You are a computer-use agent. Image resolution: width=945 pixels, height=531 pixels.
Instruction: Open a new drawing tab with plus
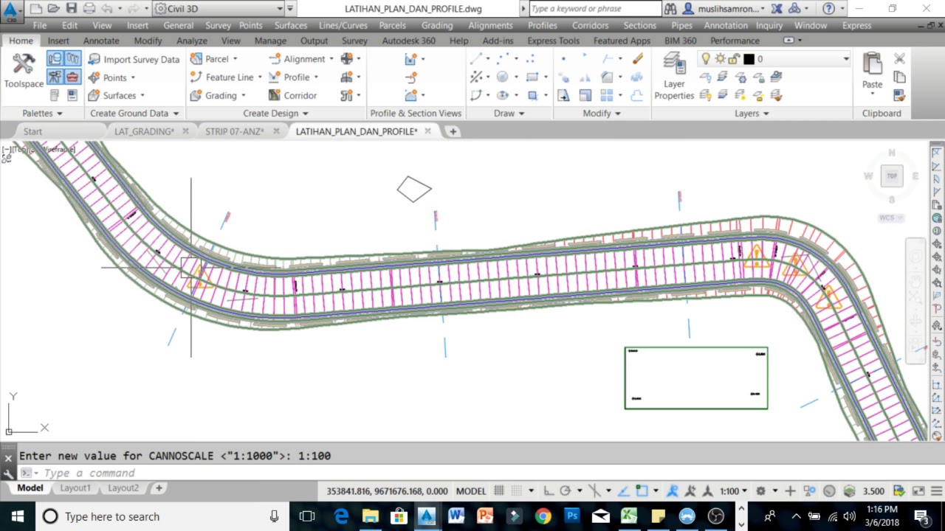pos(453,131)
